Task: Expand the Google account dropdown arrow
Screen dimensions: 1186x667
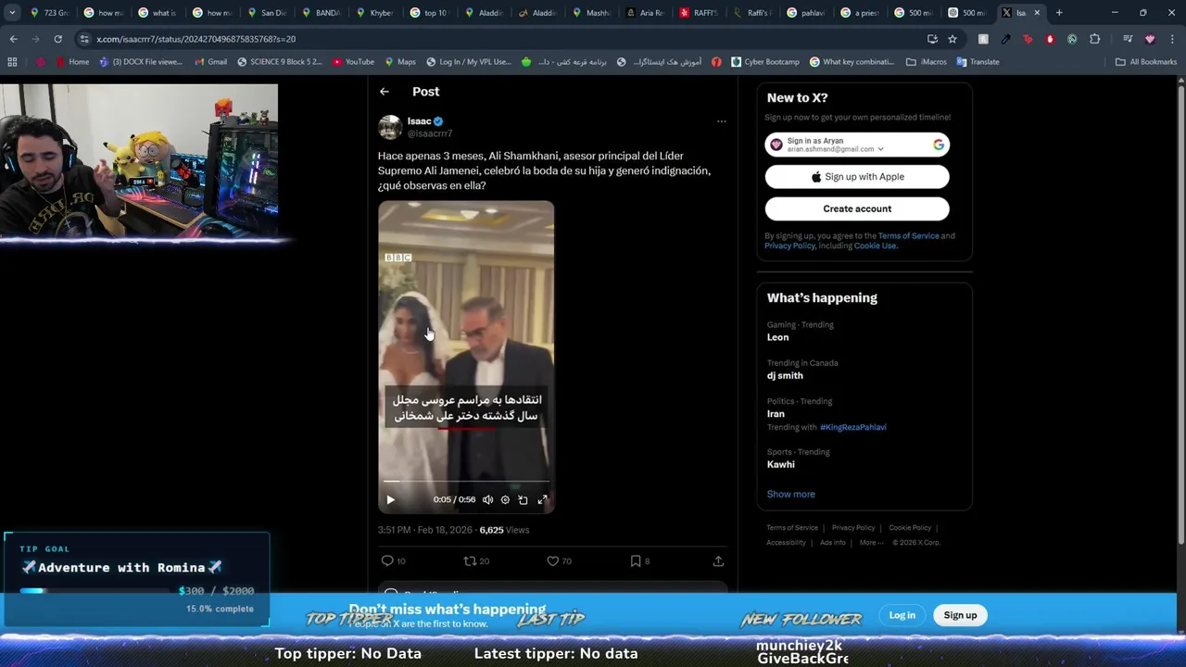Action: click(x=880, y=149)
